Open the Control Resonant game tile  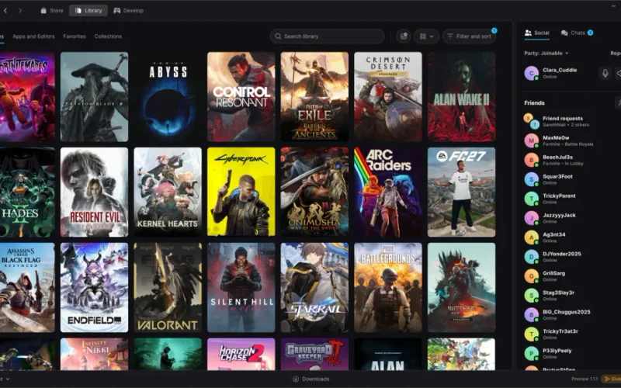click(x=241, y=97)
